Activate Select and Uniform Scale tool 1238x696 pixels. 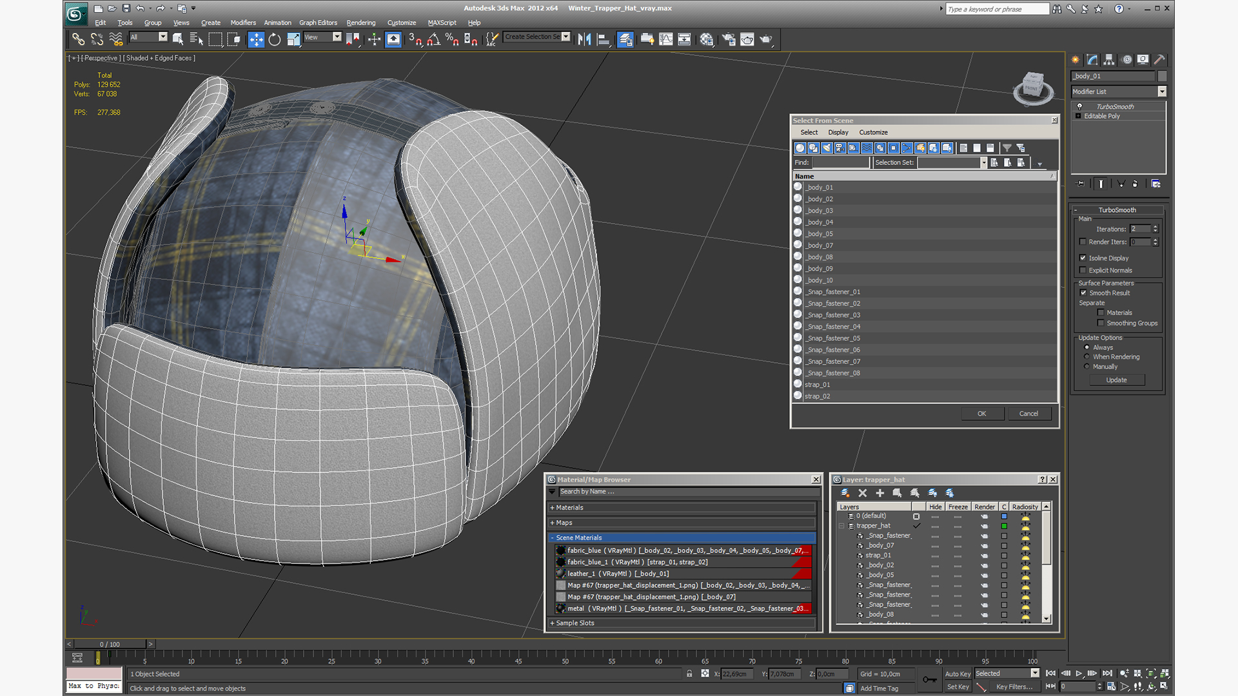pos(293,39)
